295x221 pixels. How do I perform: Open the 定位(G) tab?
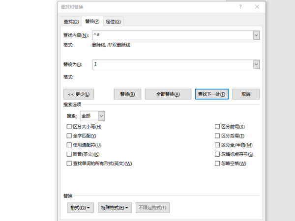pos(113,22)
